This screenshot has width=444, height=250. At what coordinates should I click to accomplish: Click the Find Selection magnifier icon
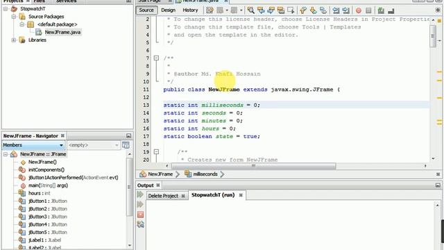pos(250,10)
